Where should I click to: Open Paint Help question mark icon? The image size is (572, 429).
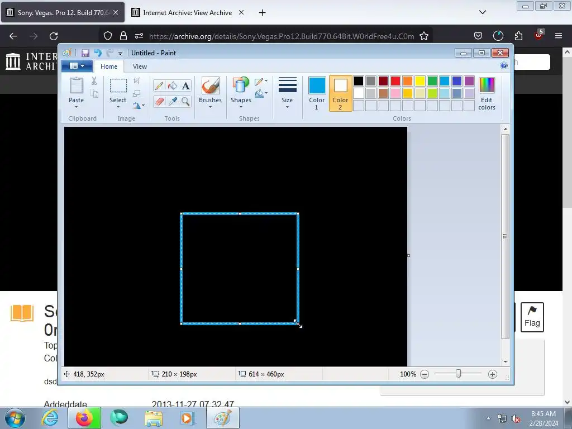504,66
